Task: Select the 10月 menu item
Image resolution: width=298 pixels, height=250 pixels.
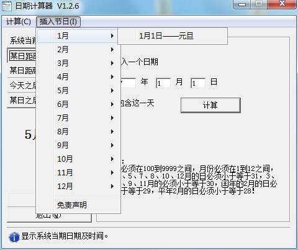Action: 78,159
